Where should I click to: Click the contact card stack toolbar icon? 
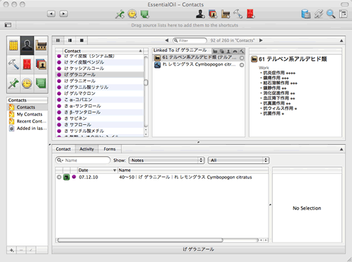[213, 14]
